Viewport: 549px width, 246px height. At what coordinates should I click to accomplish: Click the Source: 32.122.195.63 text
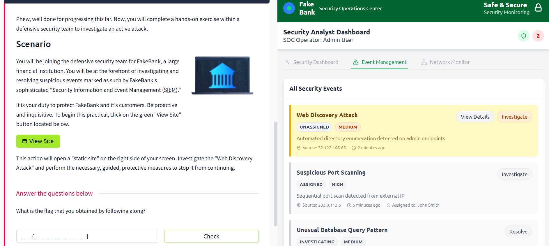pos(324,148)
